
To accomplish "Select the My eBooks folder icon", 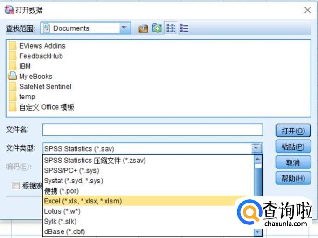I will 13,76.
